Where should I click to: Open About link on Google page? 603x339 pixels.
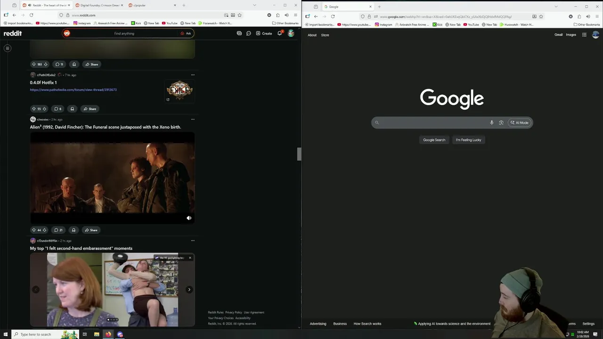[312, 35]
